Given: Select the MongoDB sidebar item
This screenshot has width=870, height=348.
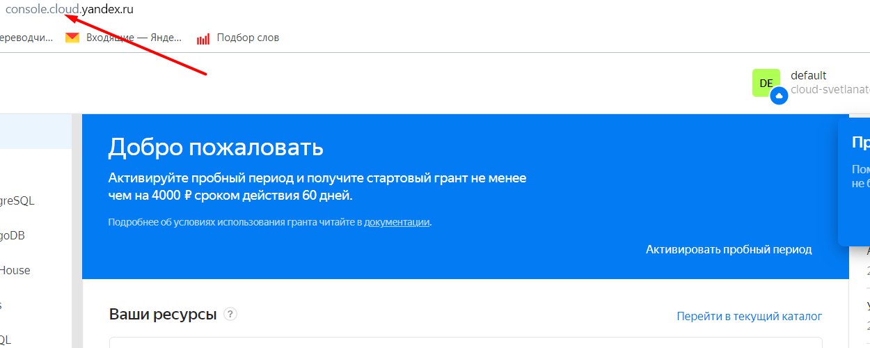Looking at the screenshot, I should click(x=14, y=236).
